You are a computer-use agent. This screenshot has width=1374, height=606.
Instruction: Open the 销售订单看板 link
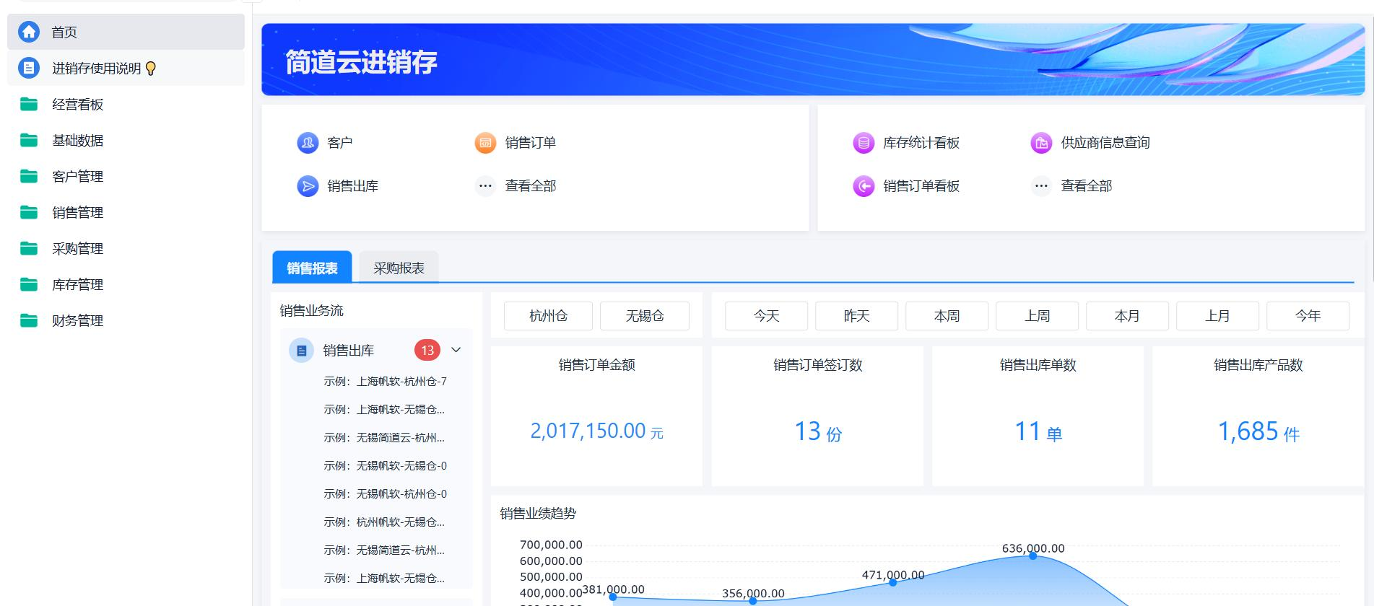coord(921,186)
